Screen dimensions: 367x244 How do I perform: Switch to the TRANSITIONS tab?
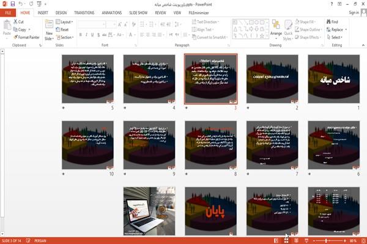coord(84,13)
